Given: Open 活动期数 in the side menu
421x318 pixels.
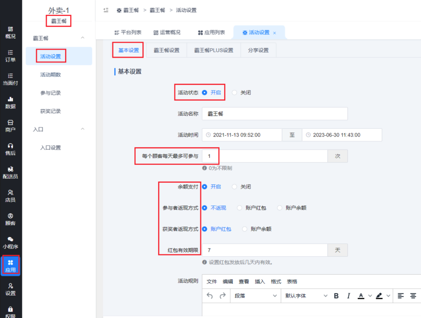Looking at the screenshot, I should (x=51, y=75).
